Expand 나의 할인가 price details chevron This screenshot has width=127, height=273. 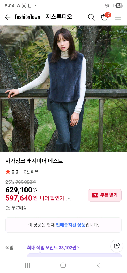point(69,198)
